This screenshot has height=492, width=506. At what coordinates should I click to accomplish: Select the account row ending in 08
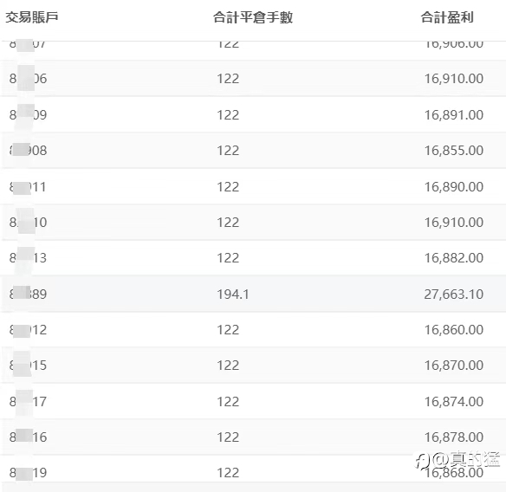[253, 151]
